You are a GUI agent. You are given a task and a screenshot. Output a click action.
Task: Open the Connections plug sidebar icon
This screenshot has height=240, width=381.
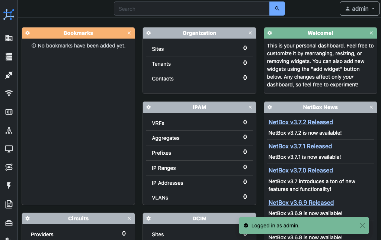click(x=9, y=75)
